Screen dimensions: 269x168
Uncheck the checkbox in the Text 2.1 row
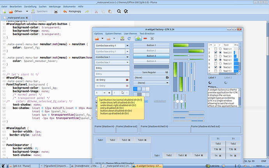[216, 53]
